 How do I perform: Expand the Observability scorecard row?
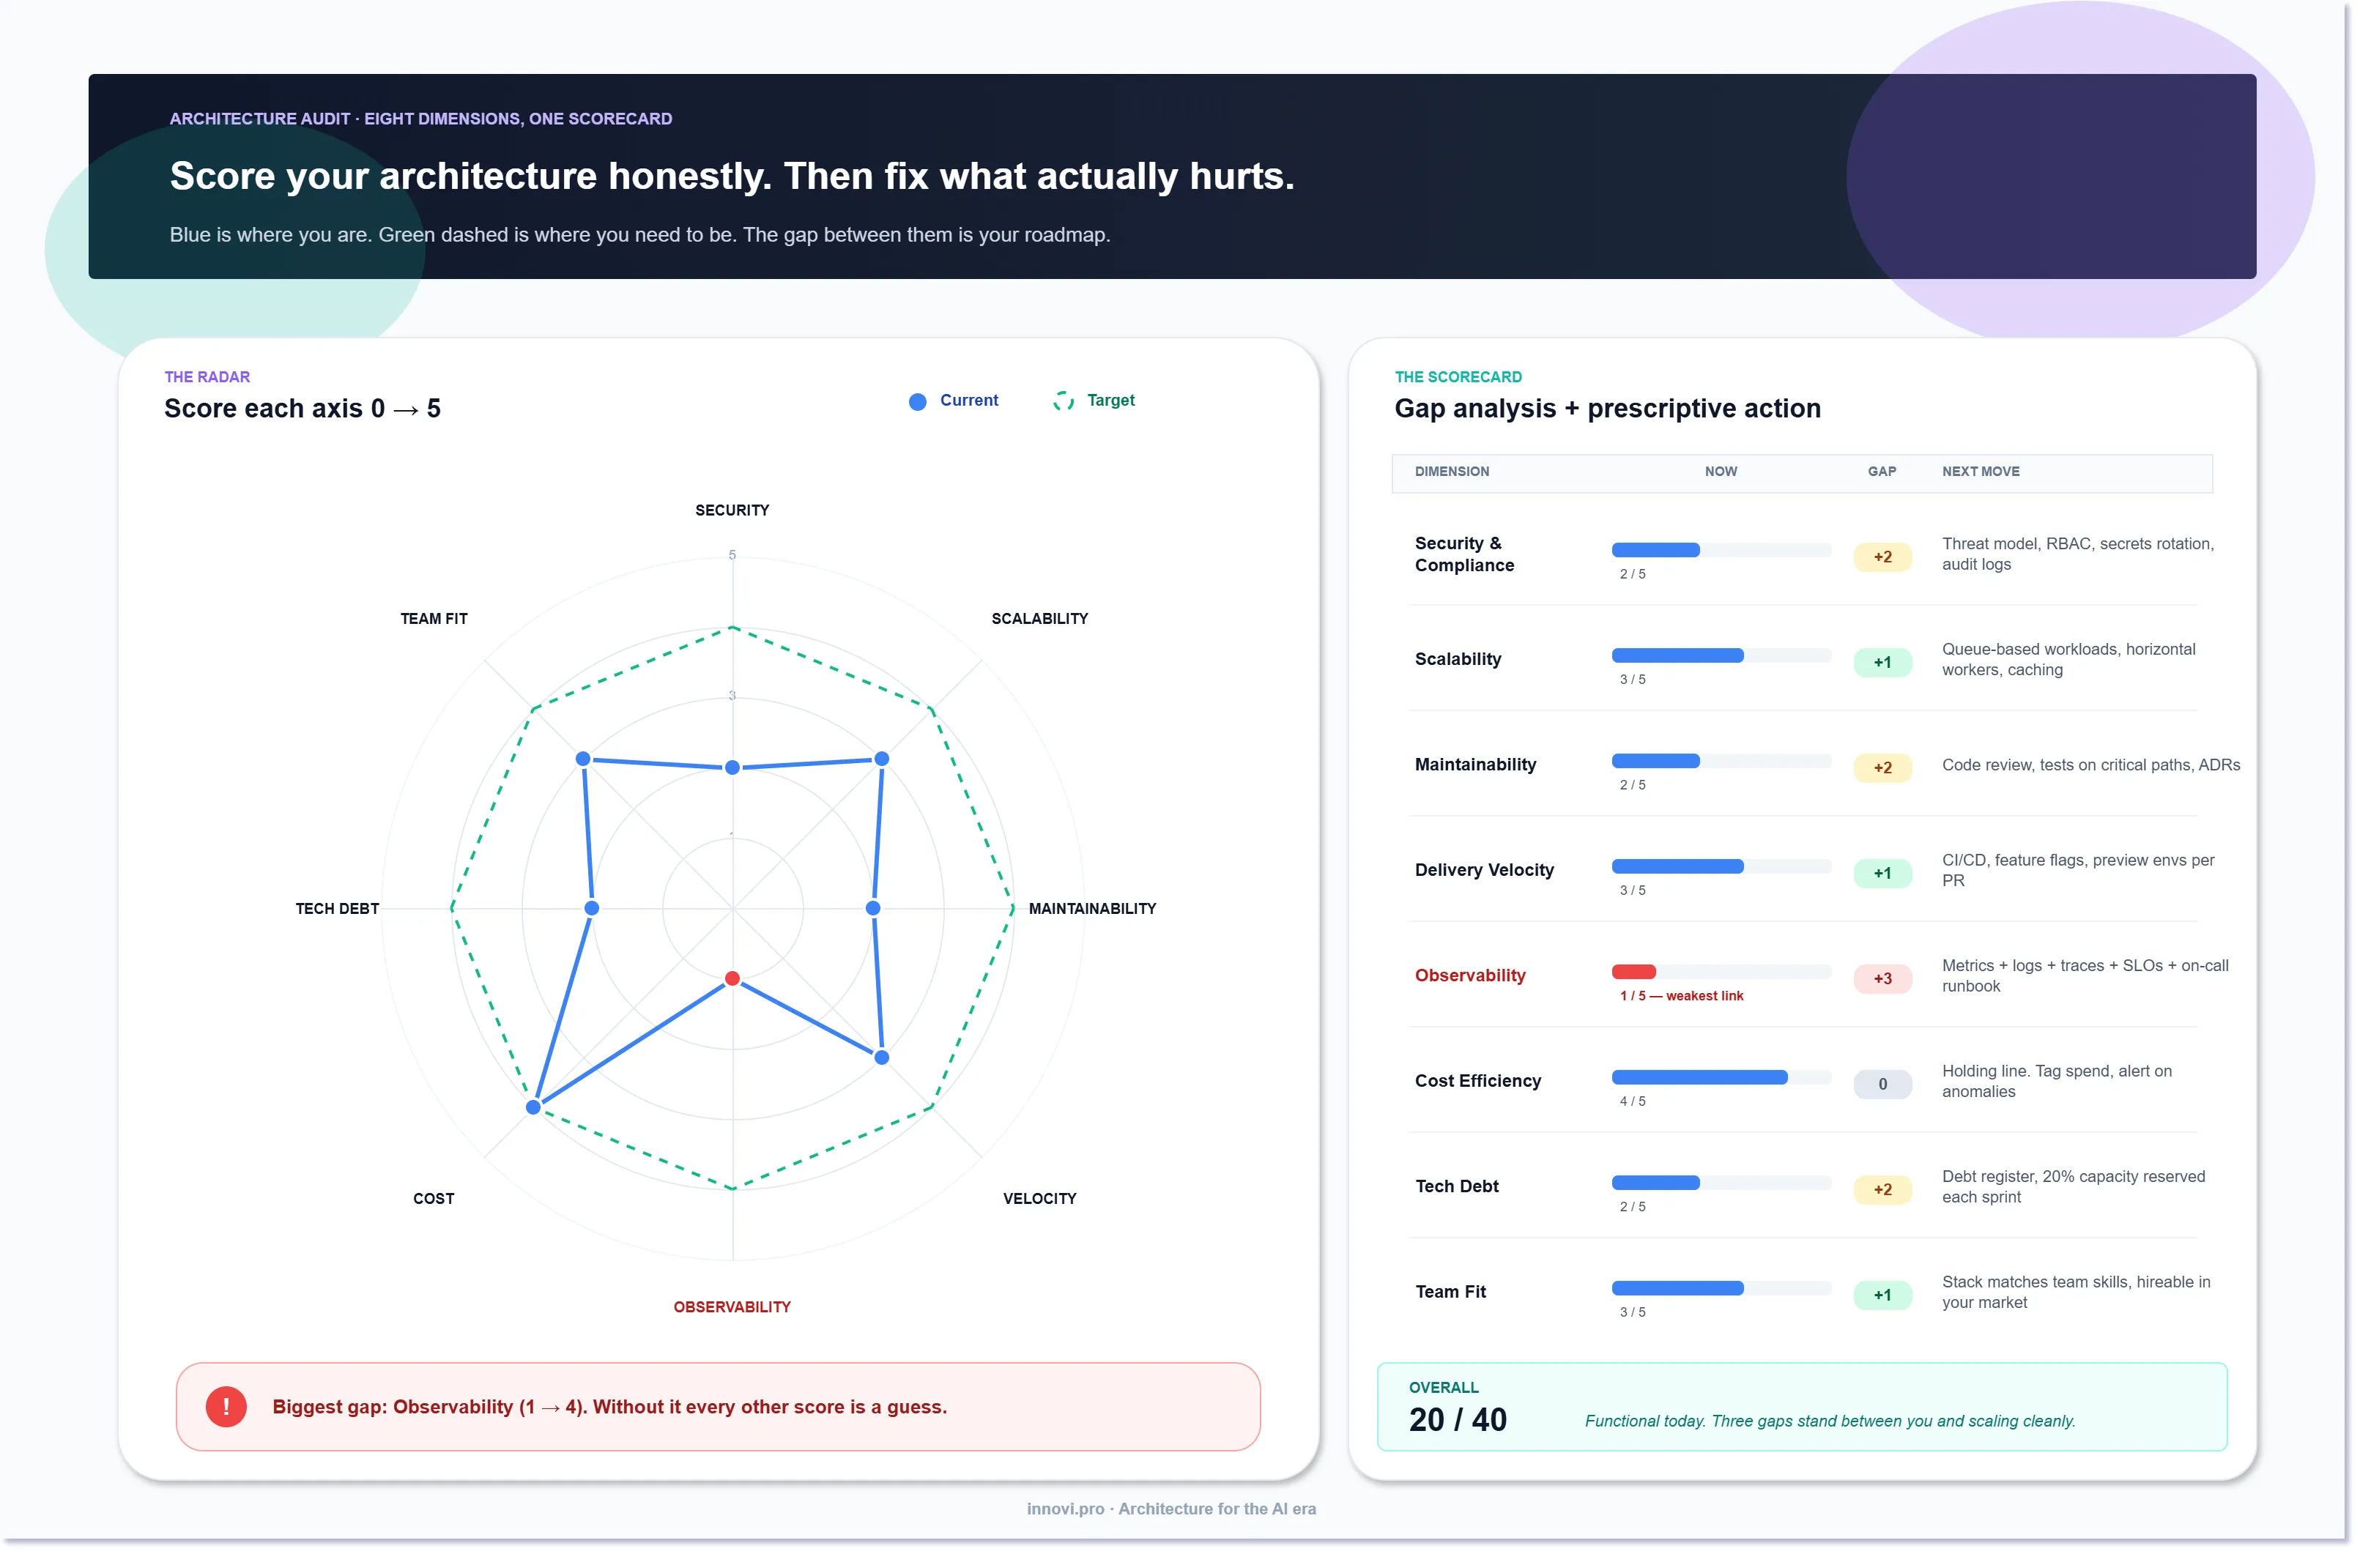click(1471, 975)
